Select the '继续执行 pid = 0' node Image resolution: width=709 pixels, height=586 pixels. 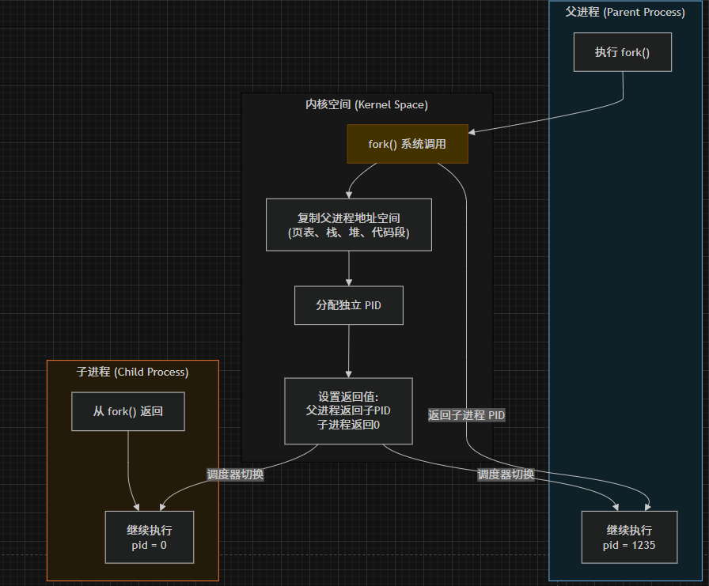[150, 537]
